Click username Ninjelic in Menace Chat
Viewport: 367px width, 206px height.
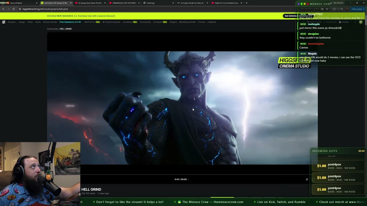point(313,54)
